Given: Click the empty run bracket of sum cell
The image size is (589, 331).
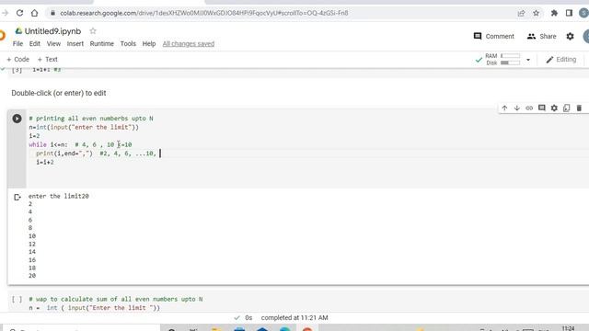Looking at the screenshot, I should [17, 300].
